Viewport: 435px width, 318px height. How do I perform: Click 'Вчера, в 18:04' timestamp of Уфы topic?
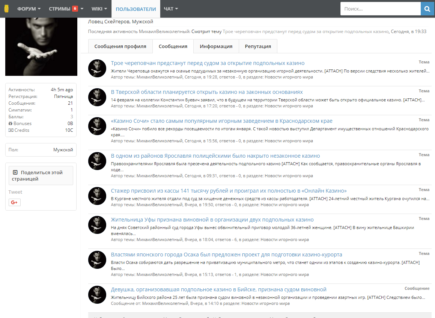(x=199, y=240)
